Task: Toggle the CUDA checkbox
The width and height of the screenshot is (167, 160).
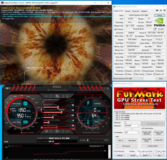Action: coord(135,71)
